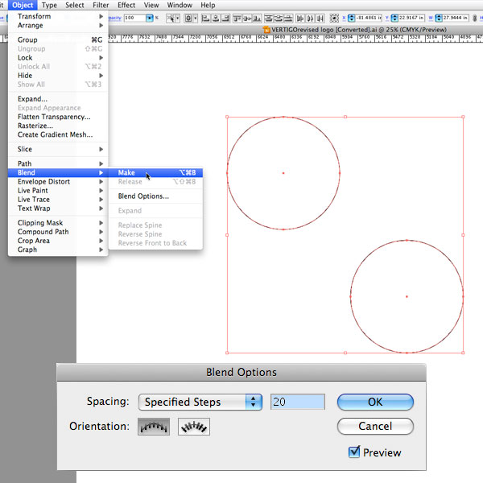Open the Help menu
Viewport: 483px width, 483px height.
(208, 5)
